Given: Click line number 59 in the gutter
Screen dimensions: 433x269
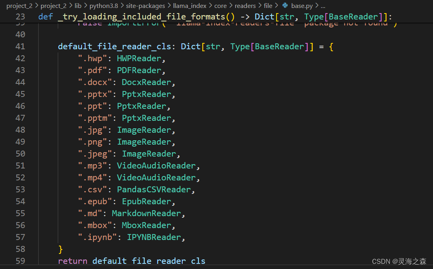Looking at the screenshot, I should (20, 261).
